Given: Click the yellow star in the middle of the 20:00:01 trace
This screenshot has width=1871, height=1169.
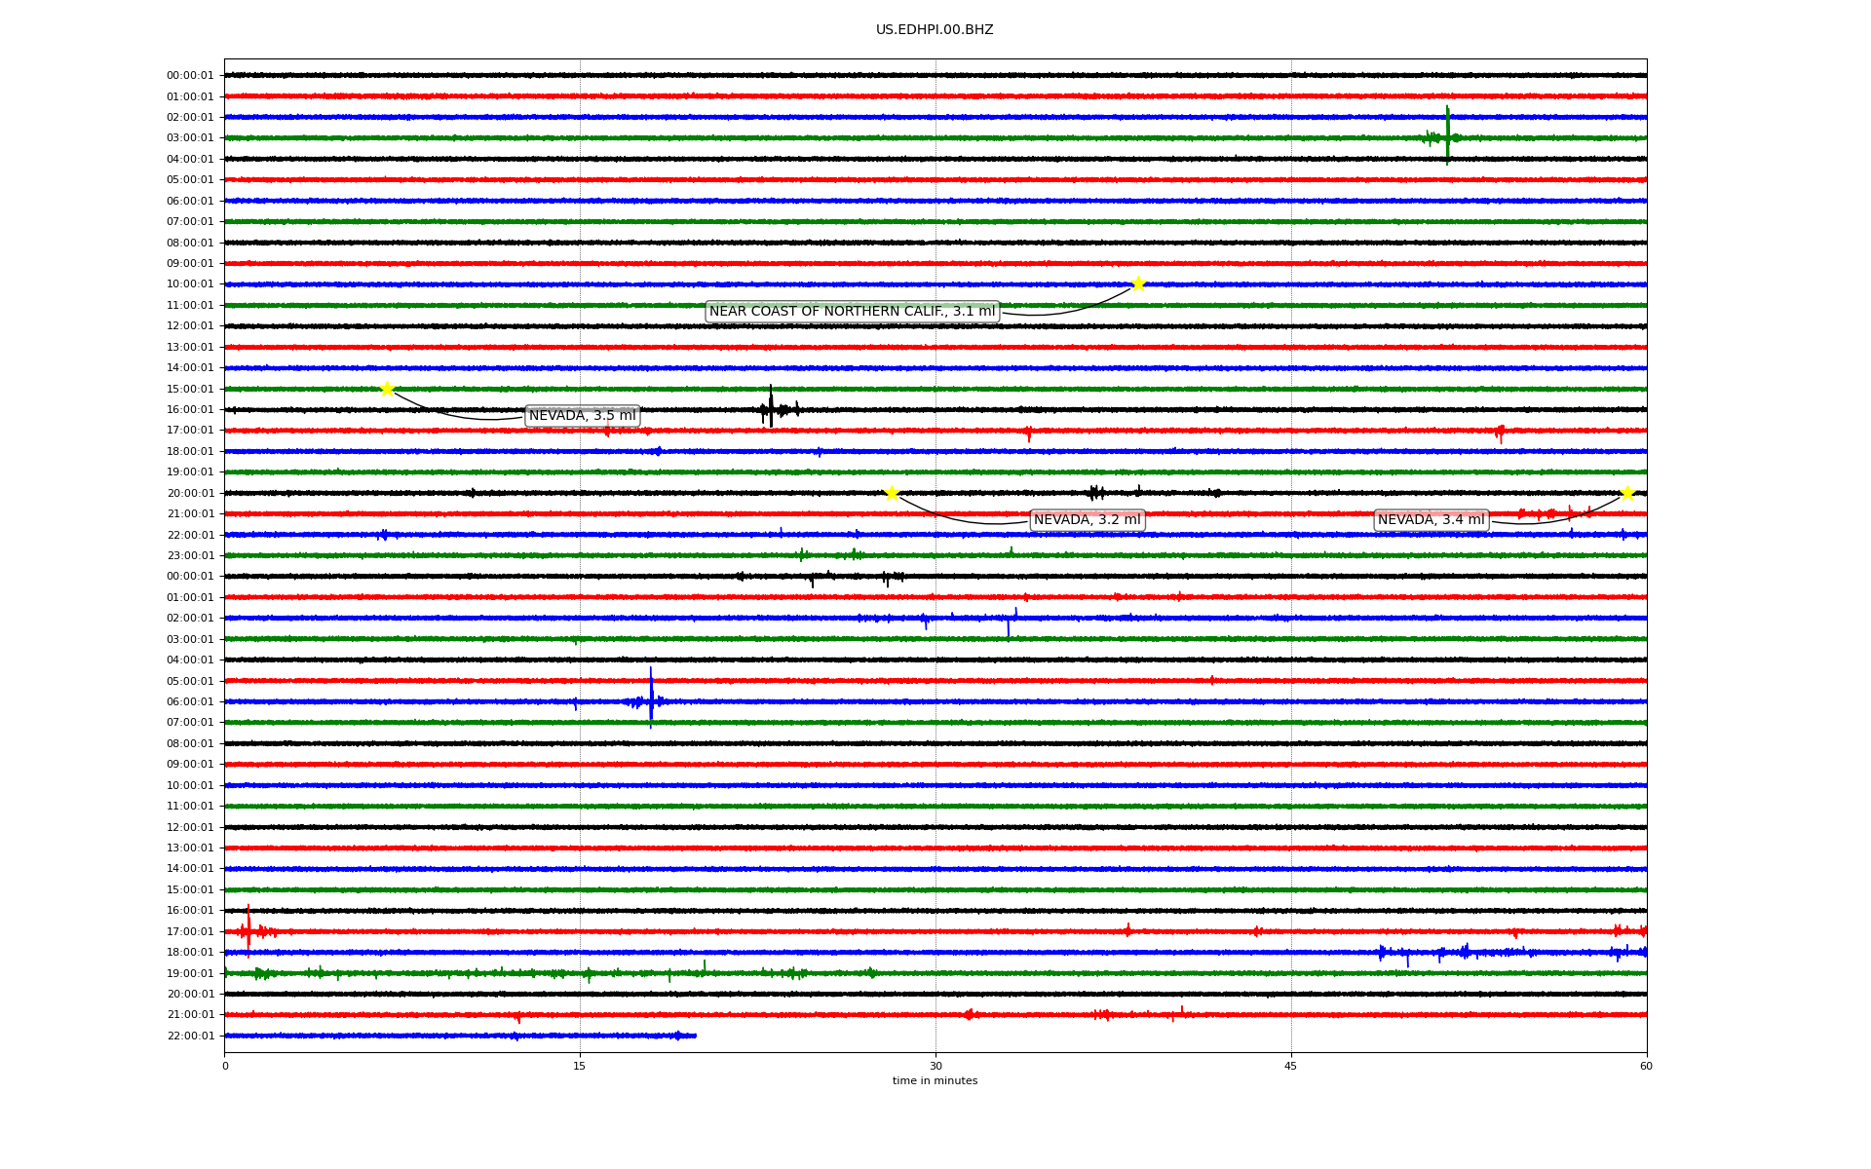Looking at the screenshot, I should [x=892, y=493].
